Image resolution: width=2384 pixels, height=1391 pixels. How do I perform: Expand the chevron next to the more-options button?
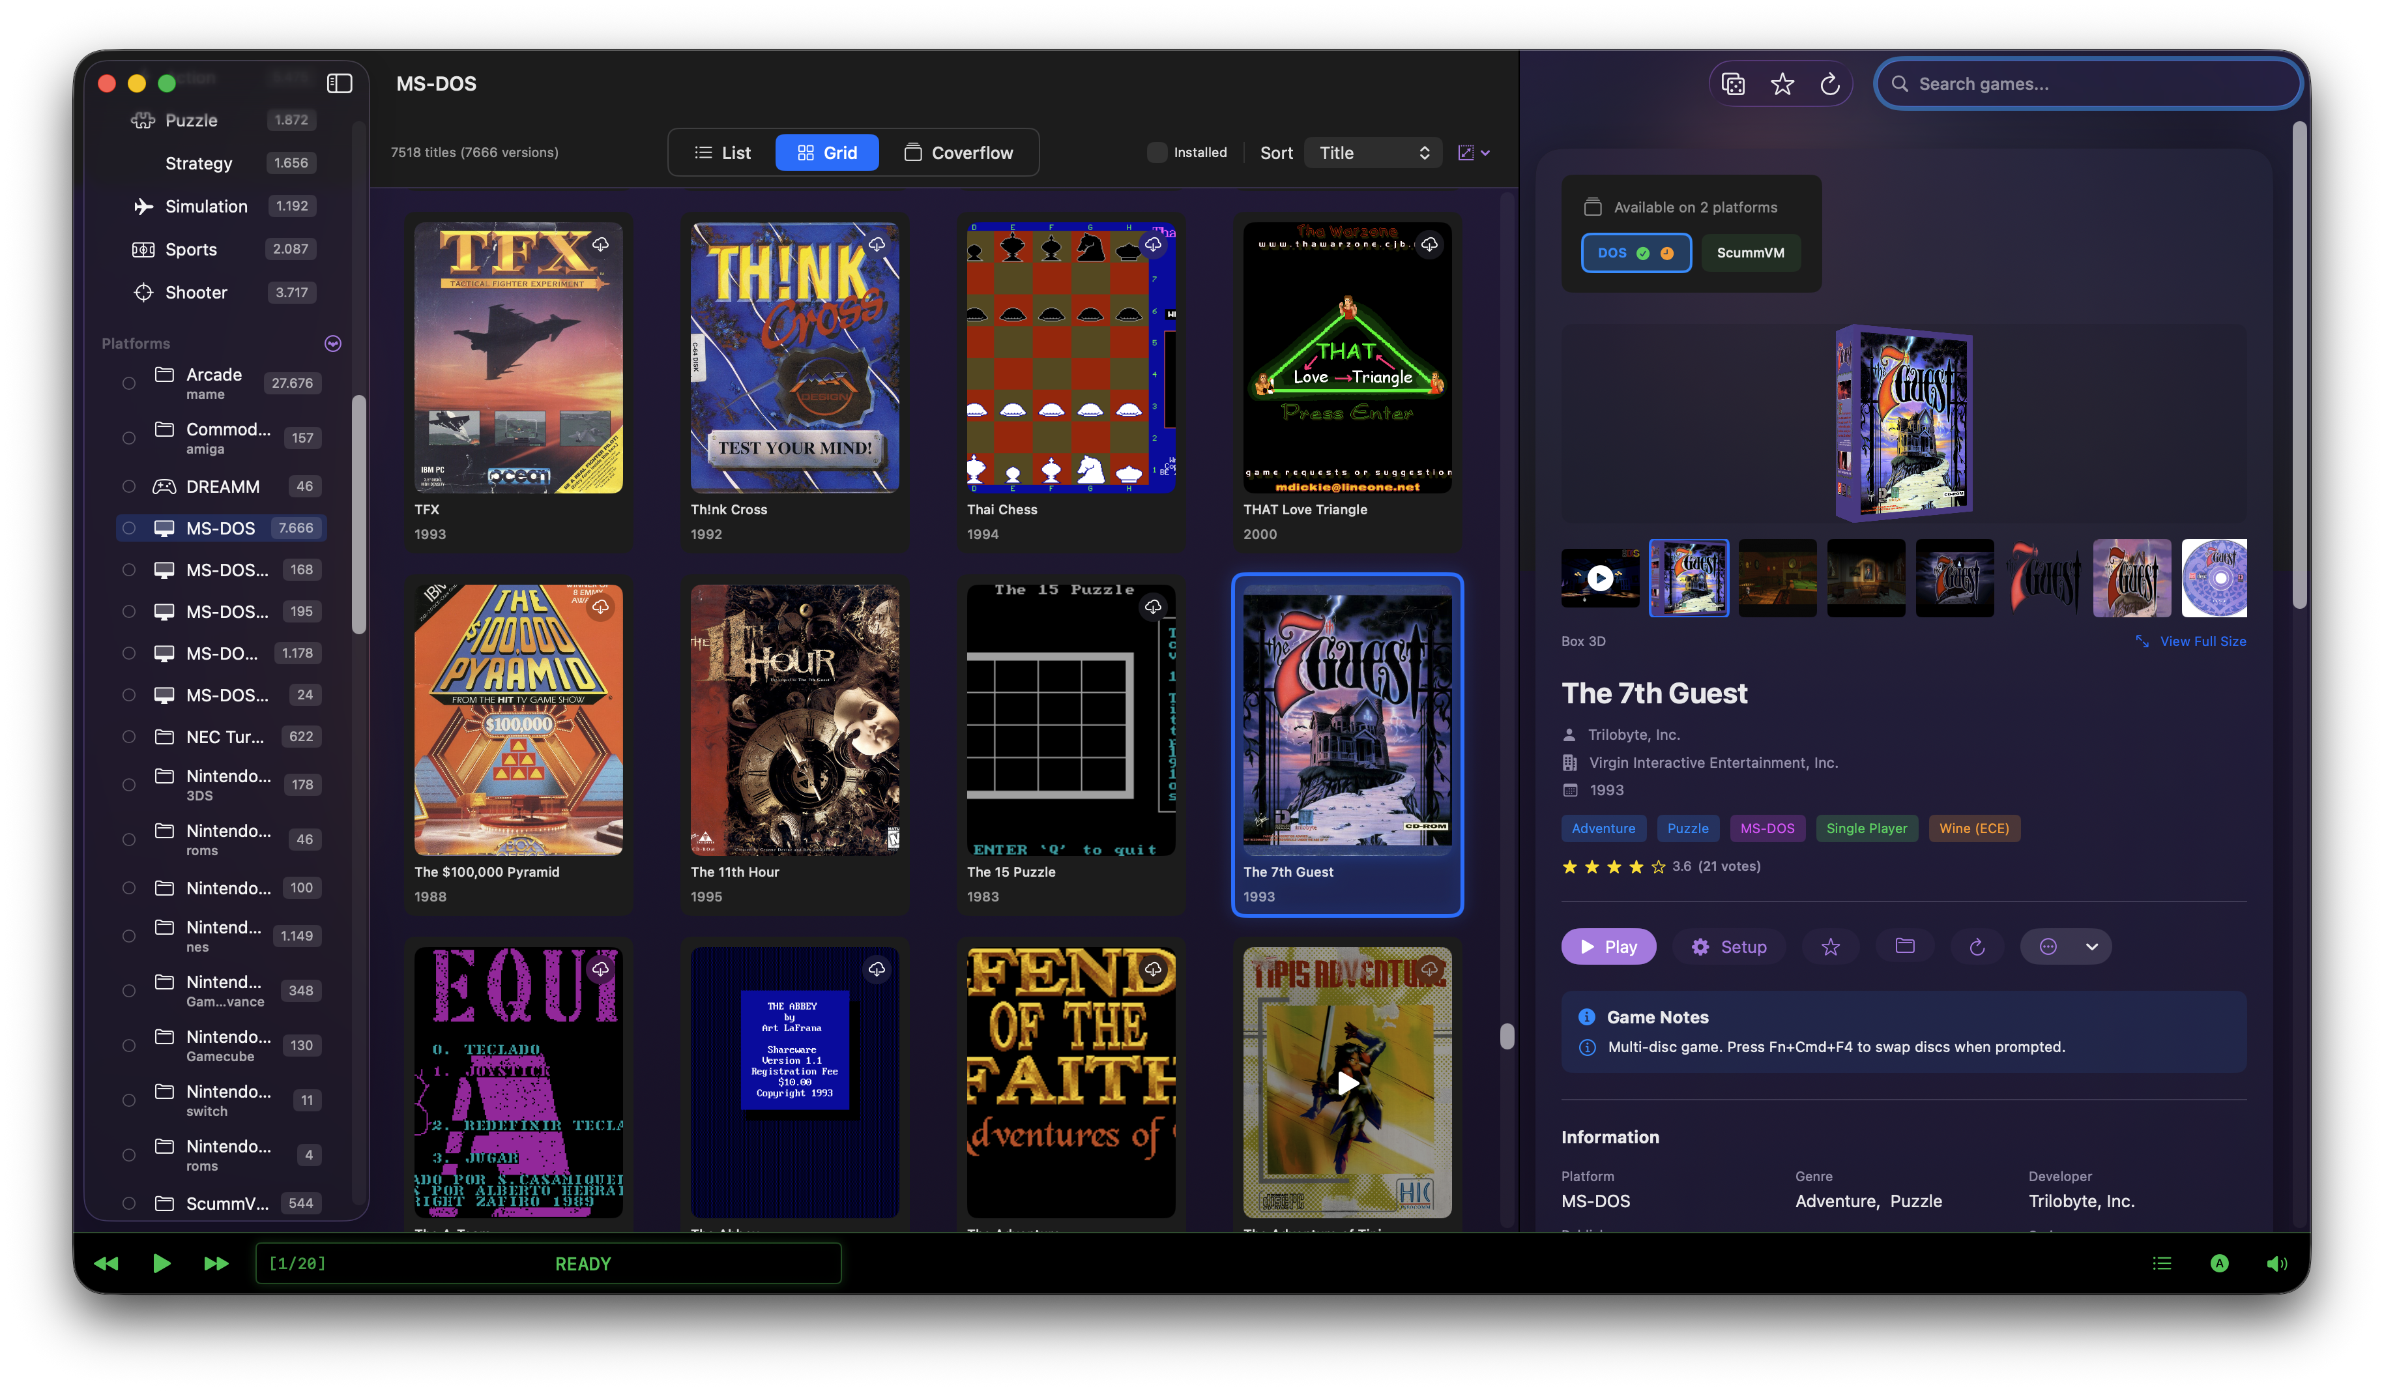click(2093, 946)
